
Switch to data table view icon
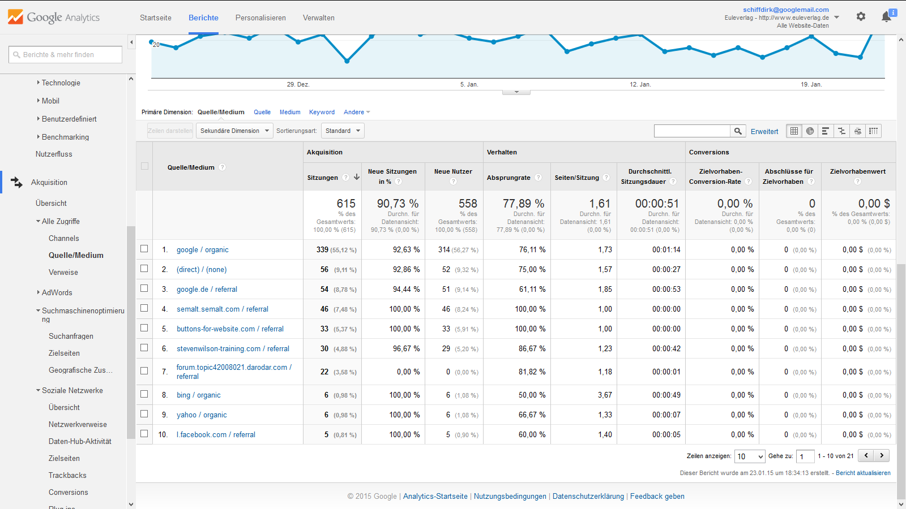click(x=794, y=131)
